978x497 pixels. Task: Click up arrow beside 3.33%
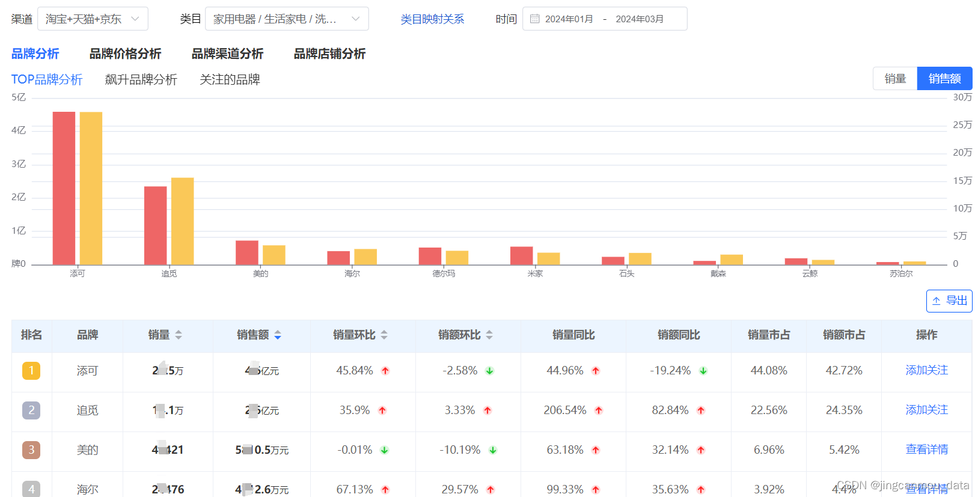(x=487, y=410)
